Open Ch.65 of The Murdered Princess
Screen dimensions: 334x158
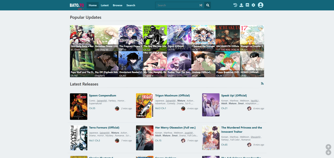[x=224, y=145]
